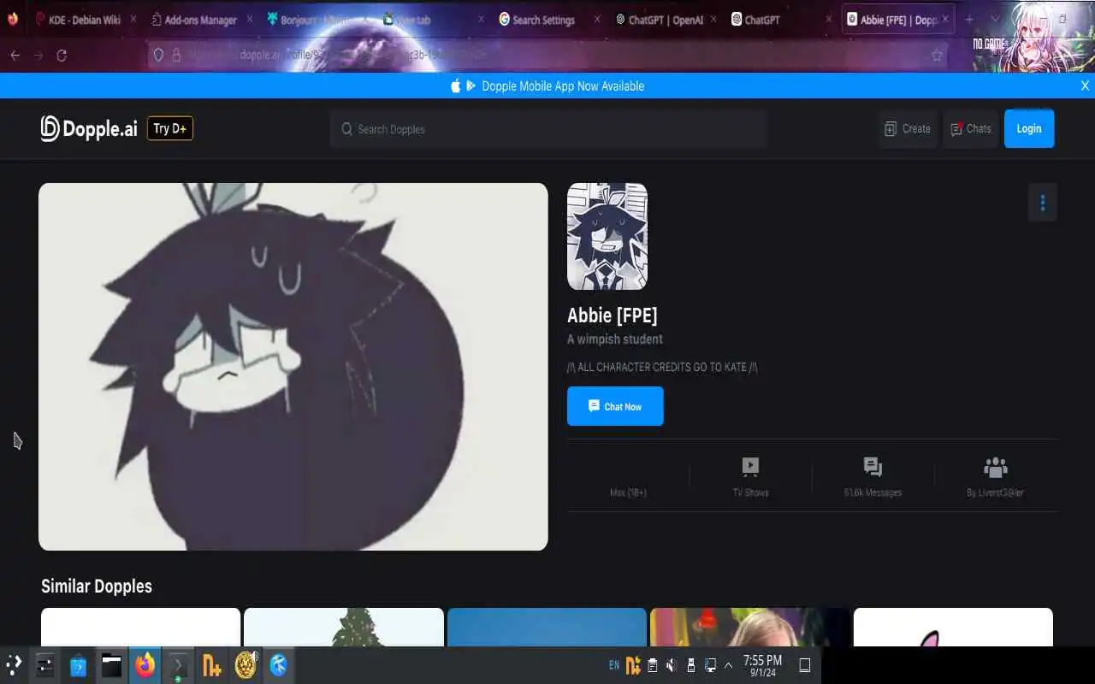The width and height of the screenshot is (1095, 684).
Task: Expand the hidden system tray icons arrow
Action: [x=728, y=664]
